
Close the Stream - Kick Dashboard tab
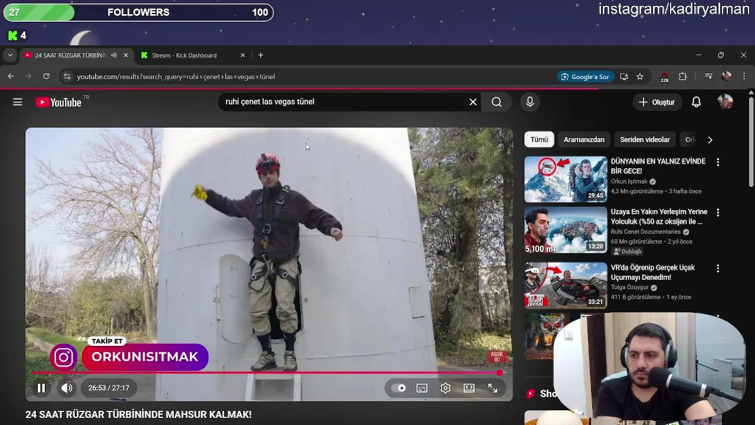tap(242, 55)
